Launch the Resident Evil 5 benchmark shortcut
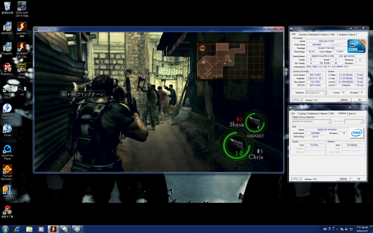 click(x=22, y=50)
